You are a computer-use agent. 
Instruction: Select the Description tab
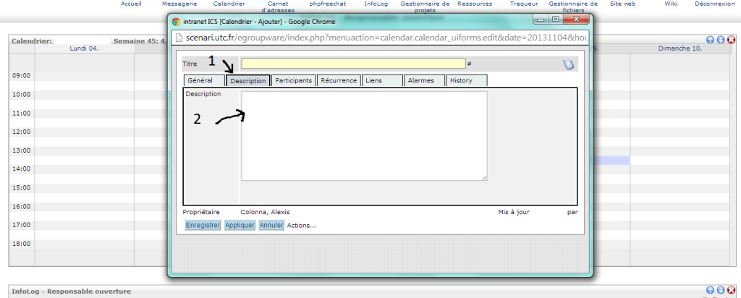(248, 81)
